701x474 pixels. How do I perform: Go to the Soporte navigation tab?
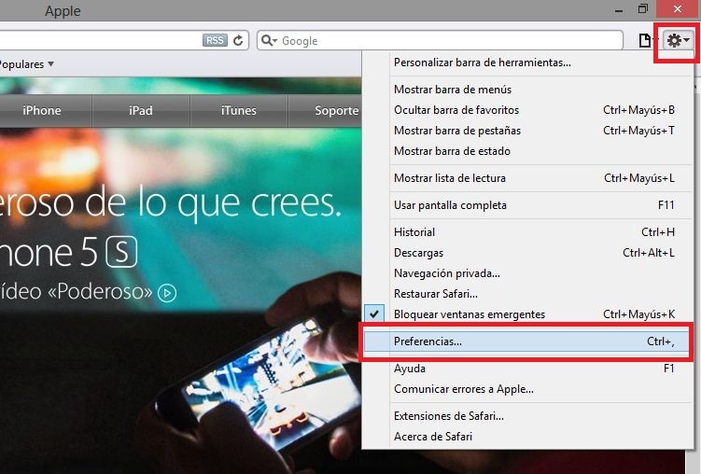tap(325, 110)
